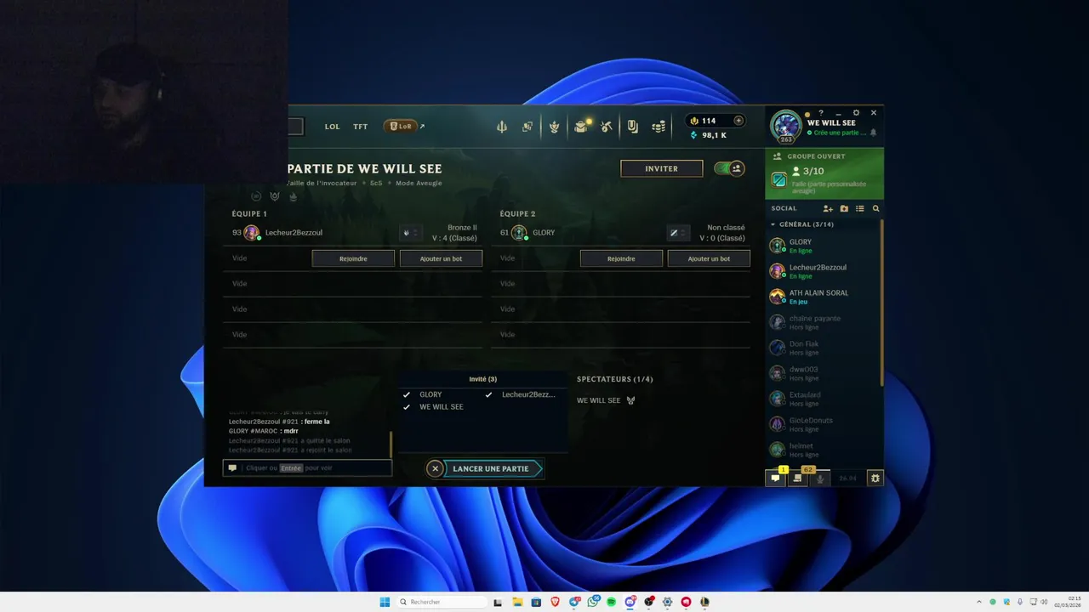Open the chat bubble icon in Social footer
This screenshot has width=1089, height=612.
[x=775, y=479]
